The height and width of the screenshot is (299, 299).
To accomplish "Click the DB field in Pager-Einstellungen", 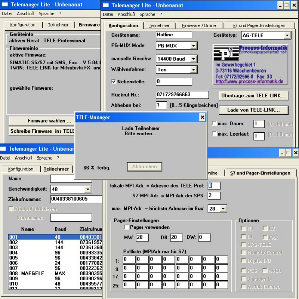I will 176,237.
